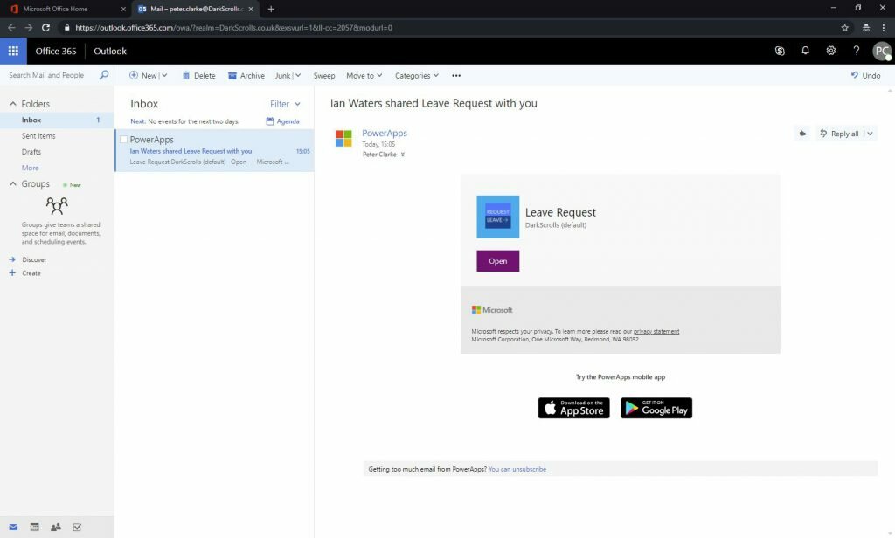Open Skype icon in header
Screen dimensions: 895x538
coord(780,51)
